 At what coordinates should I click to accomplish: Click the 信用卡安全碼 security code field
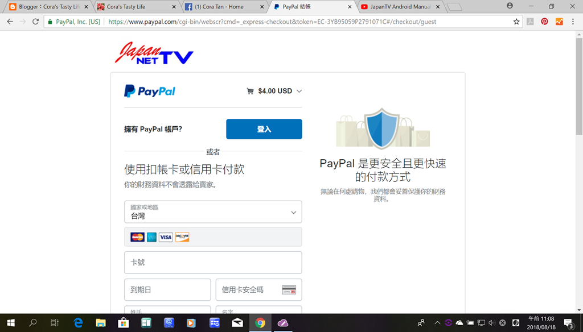click(259, 290)
